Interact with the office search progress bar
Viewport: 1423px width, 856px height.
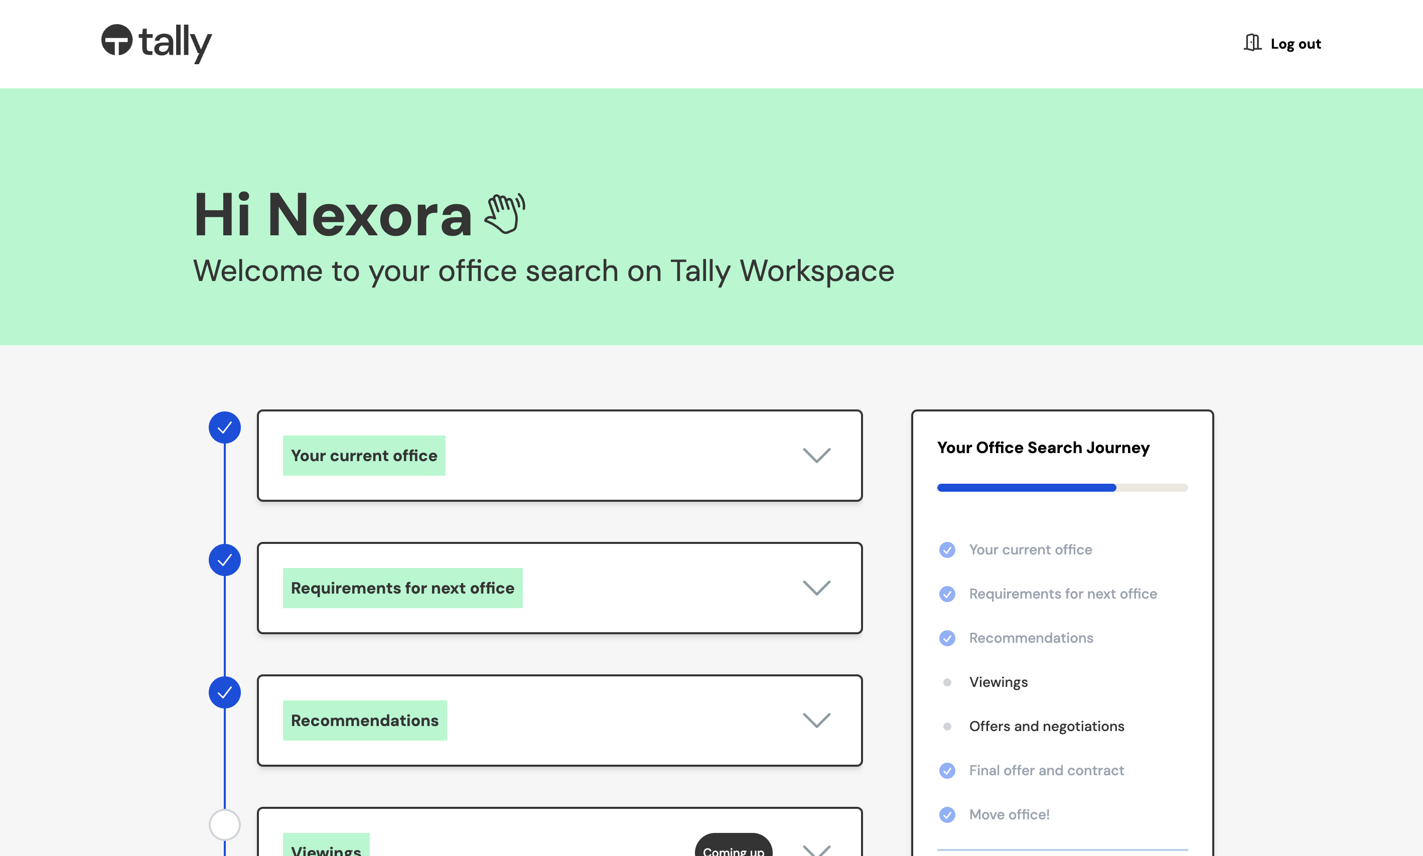[x=1062, y=488]
